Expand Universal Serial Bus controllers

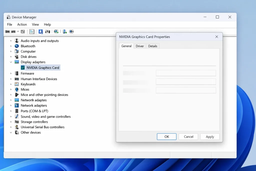[x=11, y=127]
